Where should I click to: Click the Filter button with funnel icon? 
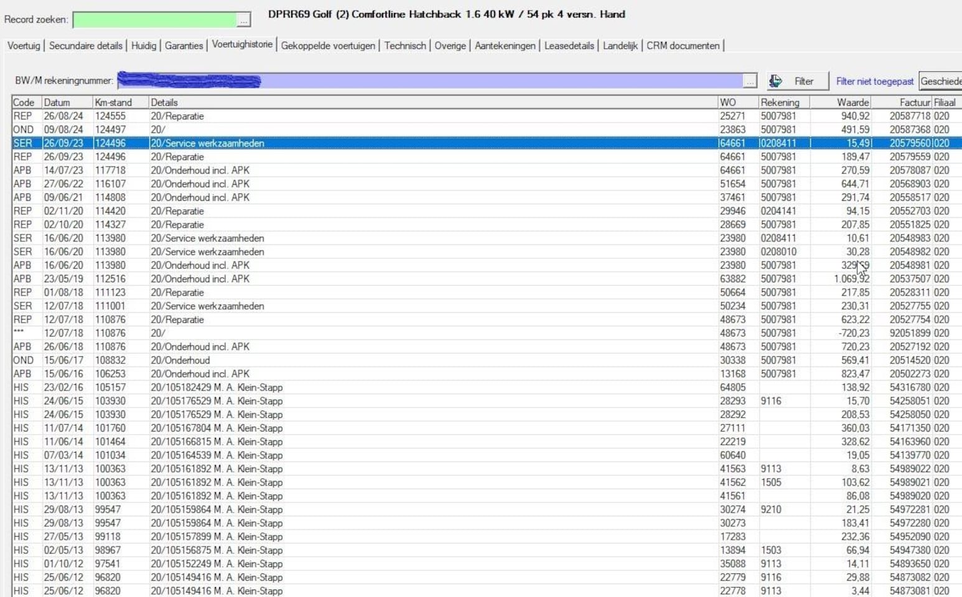(797, 81)
